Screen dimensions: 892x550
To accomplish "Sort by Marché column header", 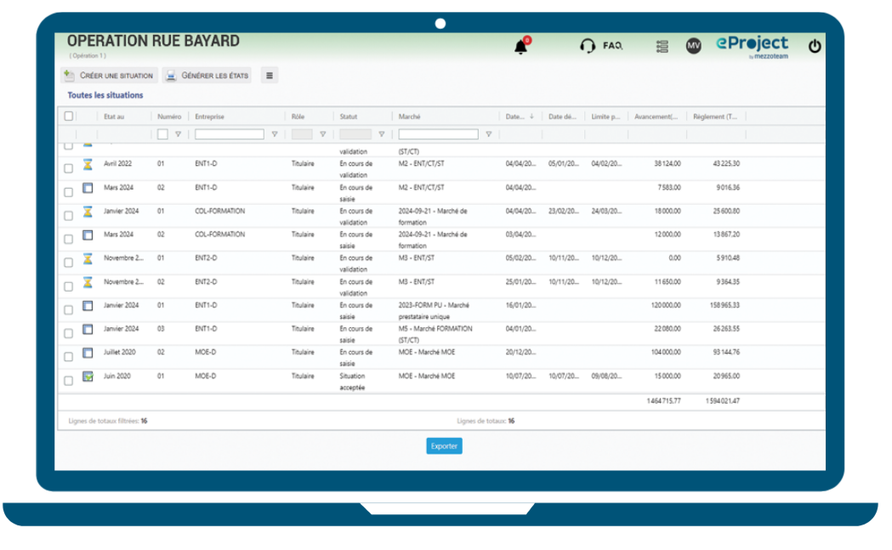I will coord(410,116).
